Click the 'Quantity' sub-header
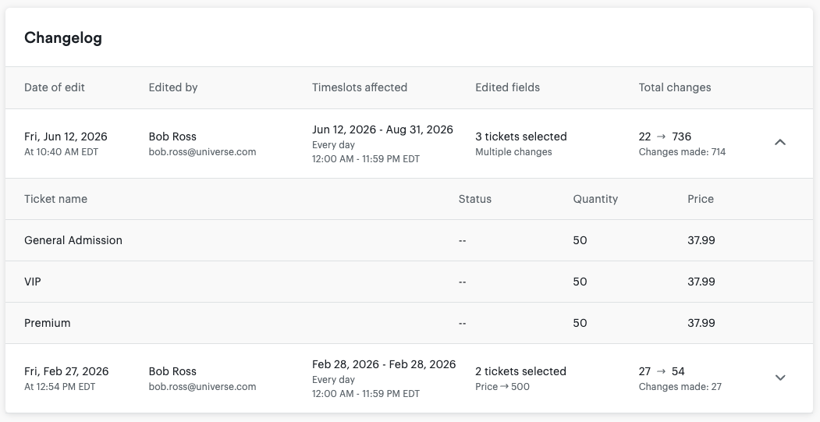The height and width of the screenshot is (422, 820). pyautogui.click(x=595, y=199)
